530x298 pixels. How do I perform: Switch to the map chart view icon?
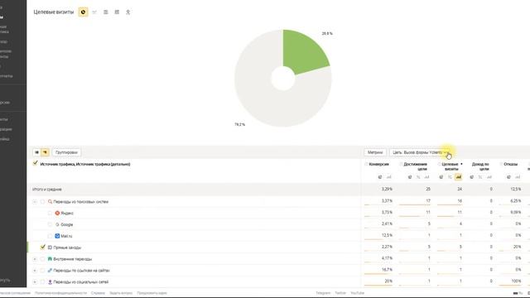(x=128, y=12)
